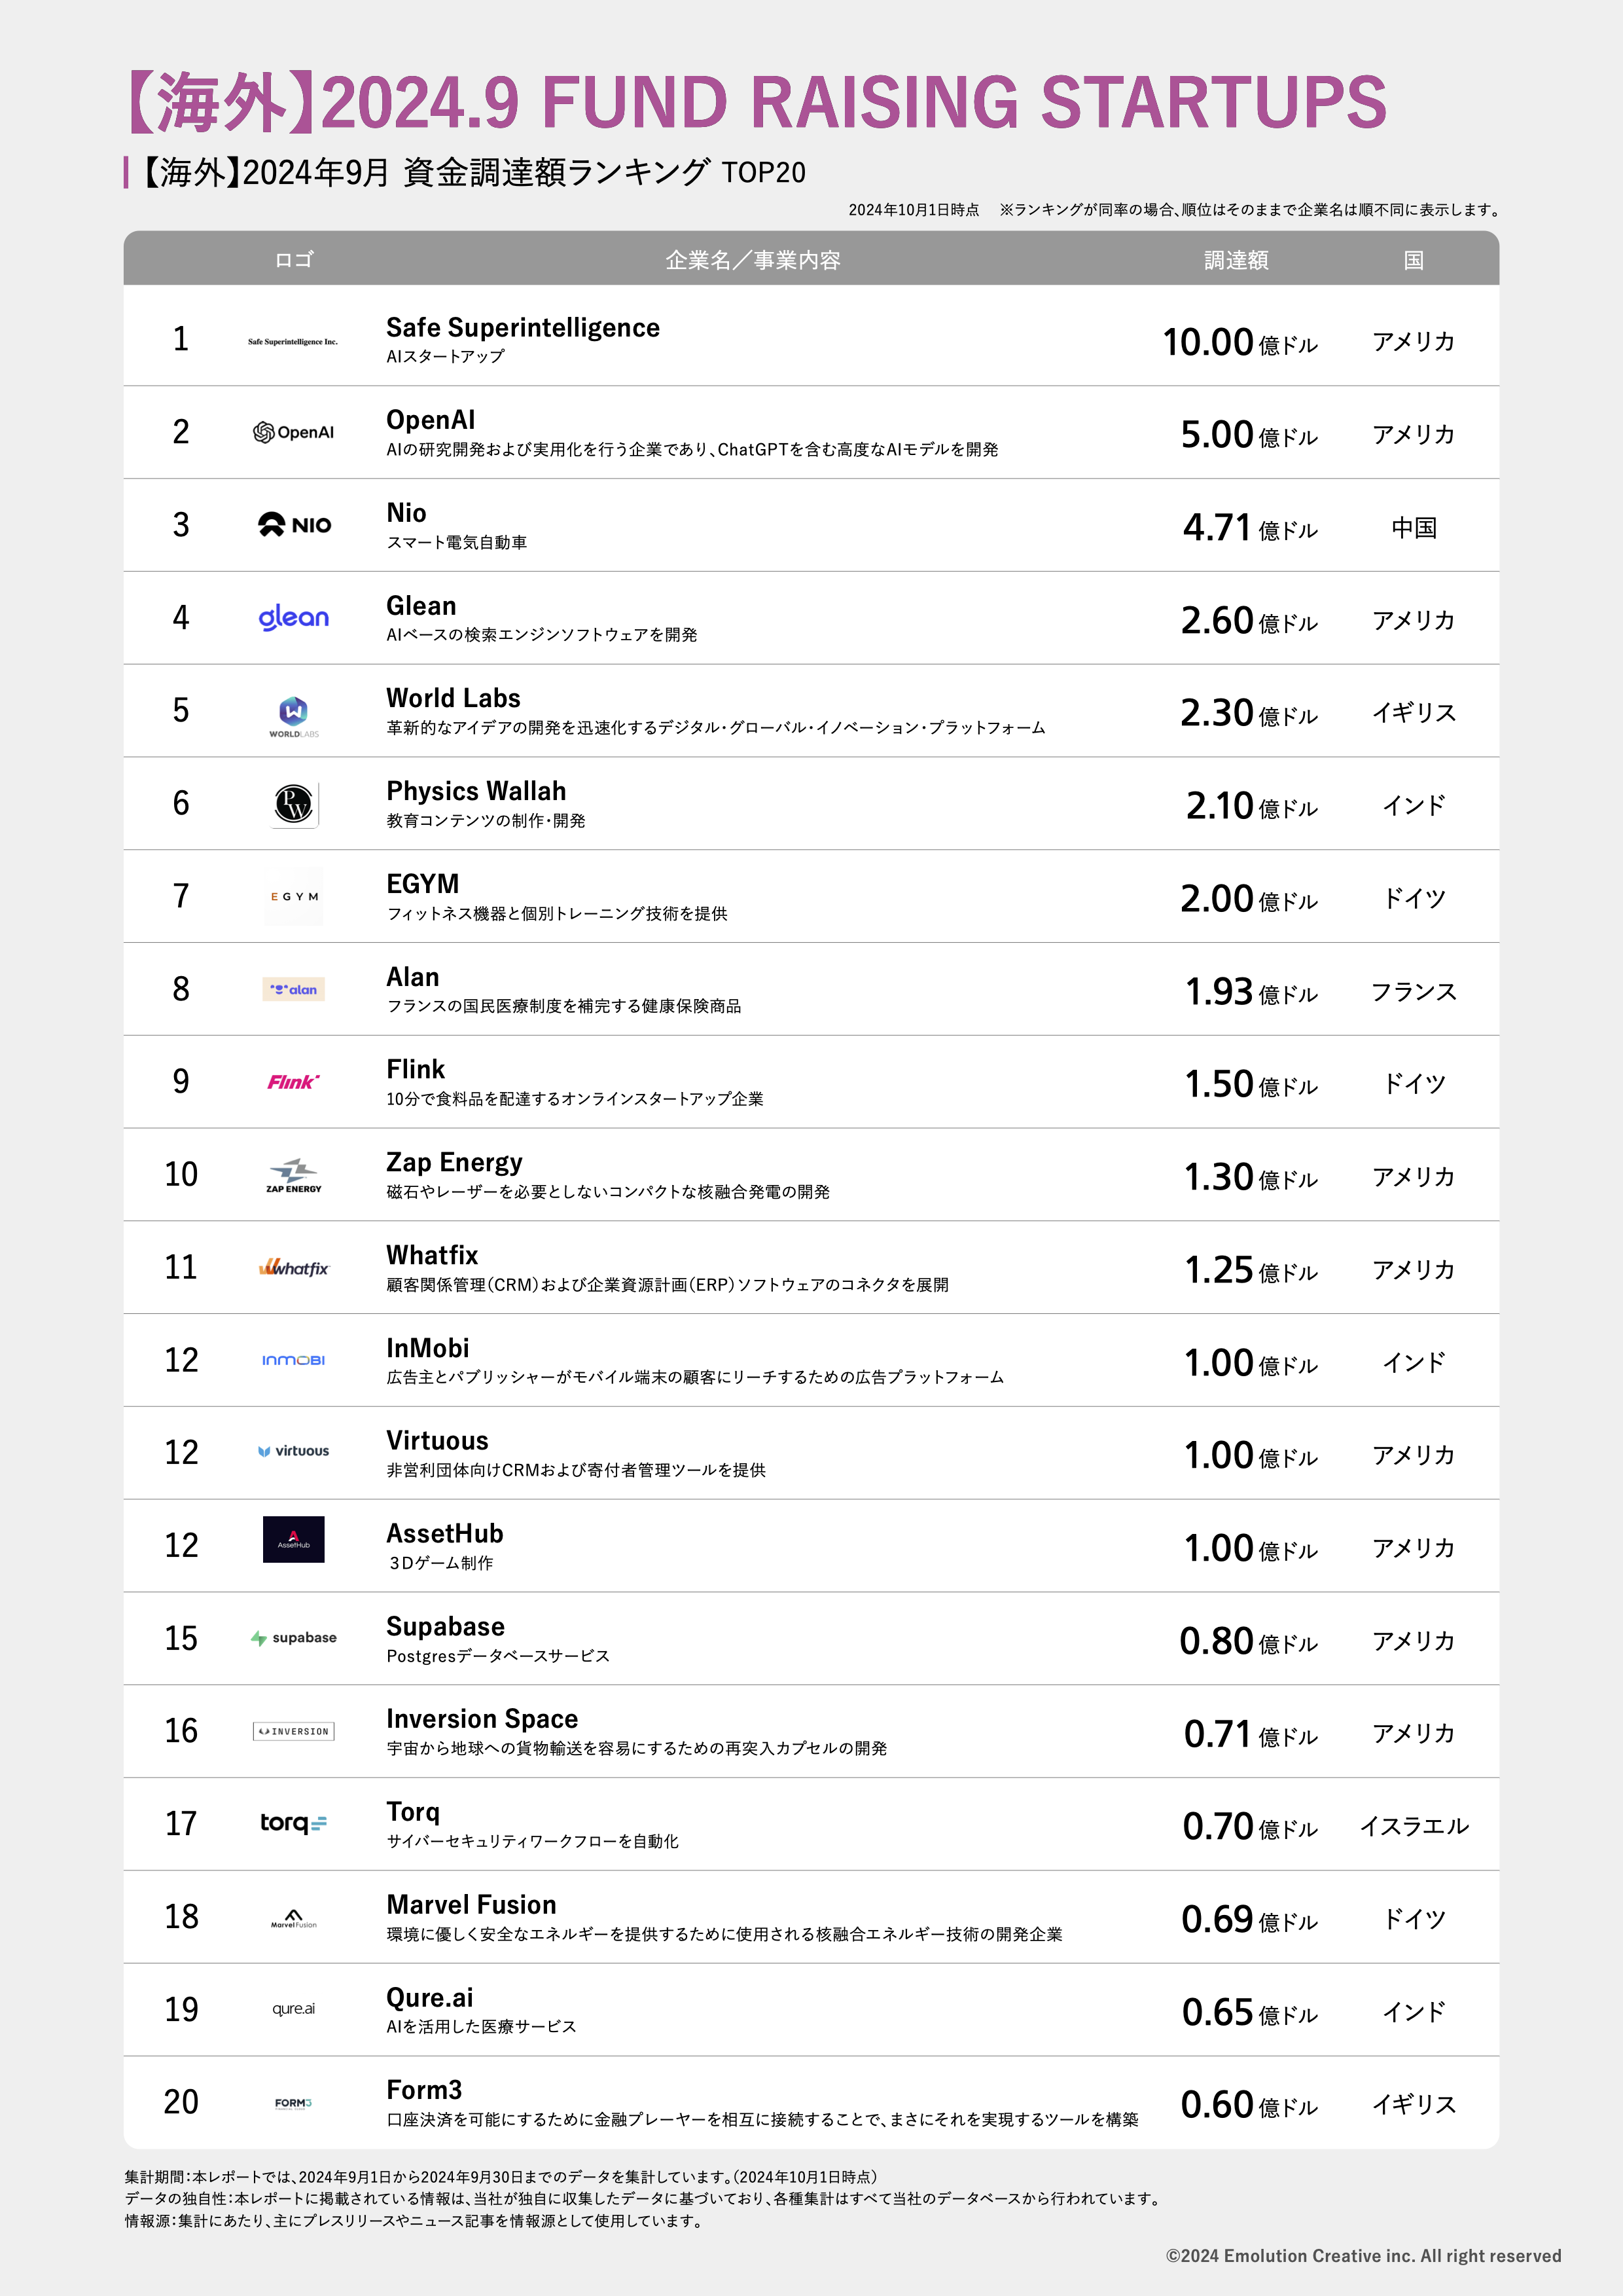The width and height of the screenshot is (1623, 2296).
Task: Select the Supabase logo
Action: click(x=293, y=1638)
